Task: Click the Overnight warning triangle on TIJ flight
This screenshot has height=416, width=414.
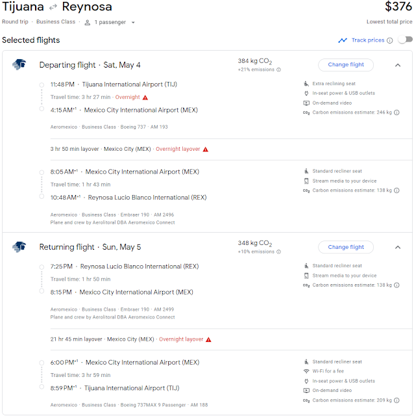Action: [145, 97]
